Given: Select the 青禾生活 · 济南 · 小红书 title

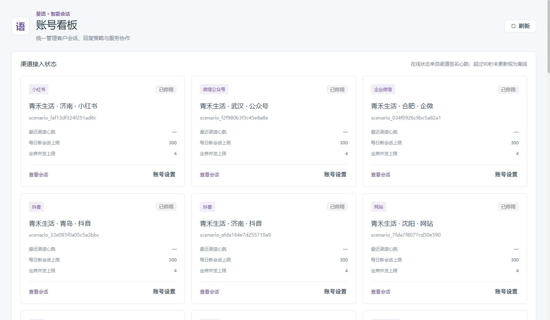Looking at the screenshot, I should [63, 106].
